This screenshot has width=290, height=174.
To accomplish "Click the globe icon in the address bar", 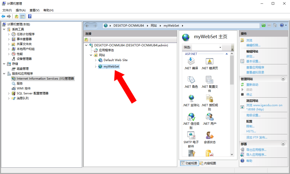I will [106, 26].
